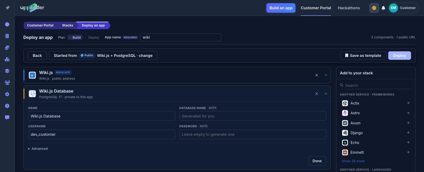The width and height of the screenshot is (424, 172).
Task: Expand the Advanced disclosure section
Action: coord(38,149)
